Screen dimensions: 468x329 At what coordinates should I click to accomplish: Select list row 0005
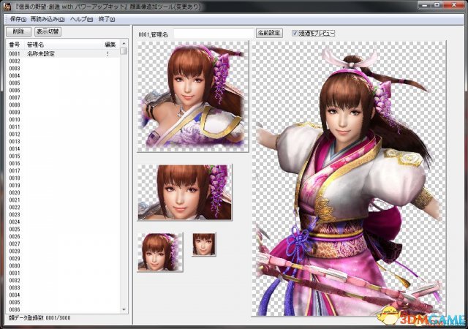[x=64, y=83]
